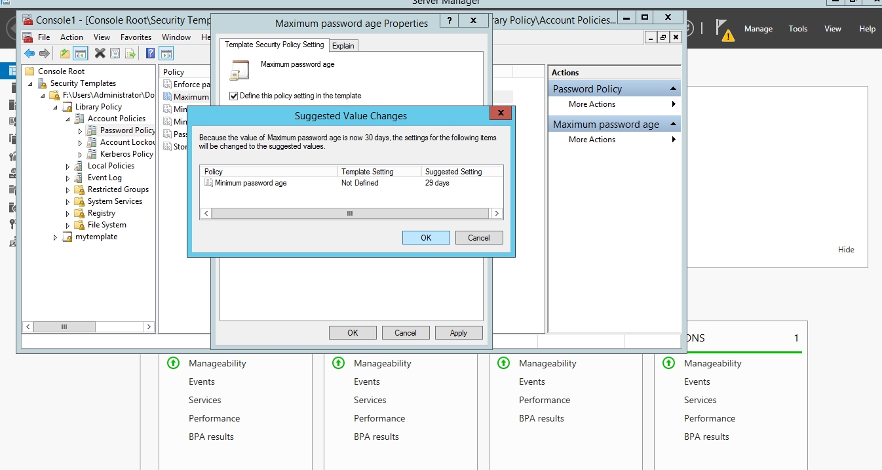This screenshot has width=882, height=470.
Task: Click the Up One Level folder icon
Action: coord(64,54)
